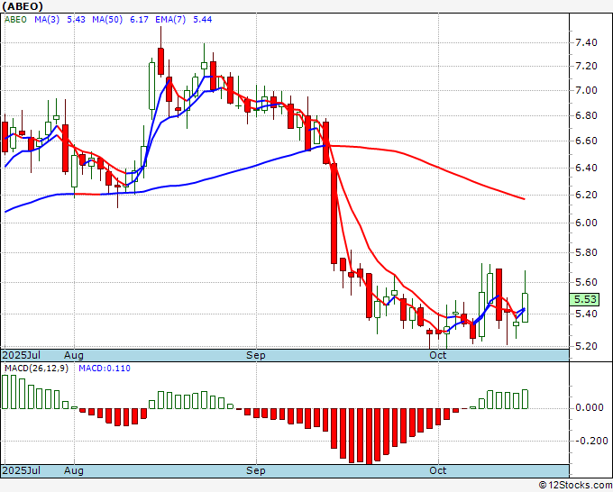Select the MA(3) legend label

[x=47, y=20]
